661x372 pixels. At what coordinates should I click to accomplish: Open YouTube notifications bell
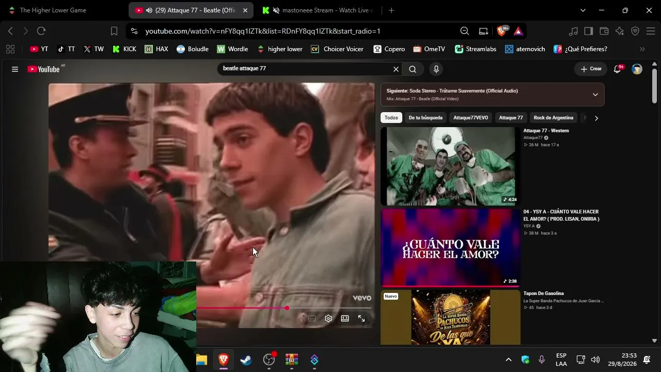[617, 69]
